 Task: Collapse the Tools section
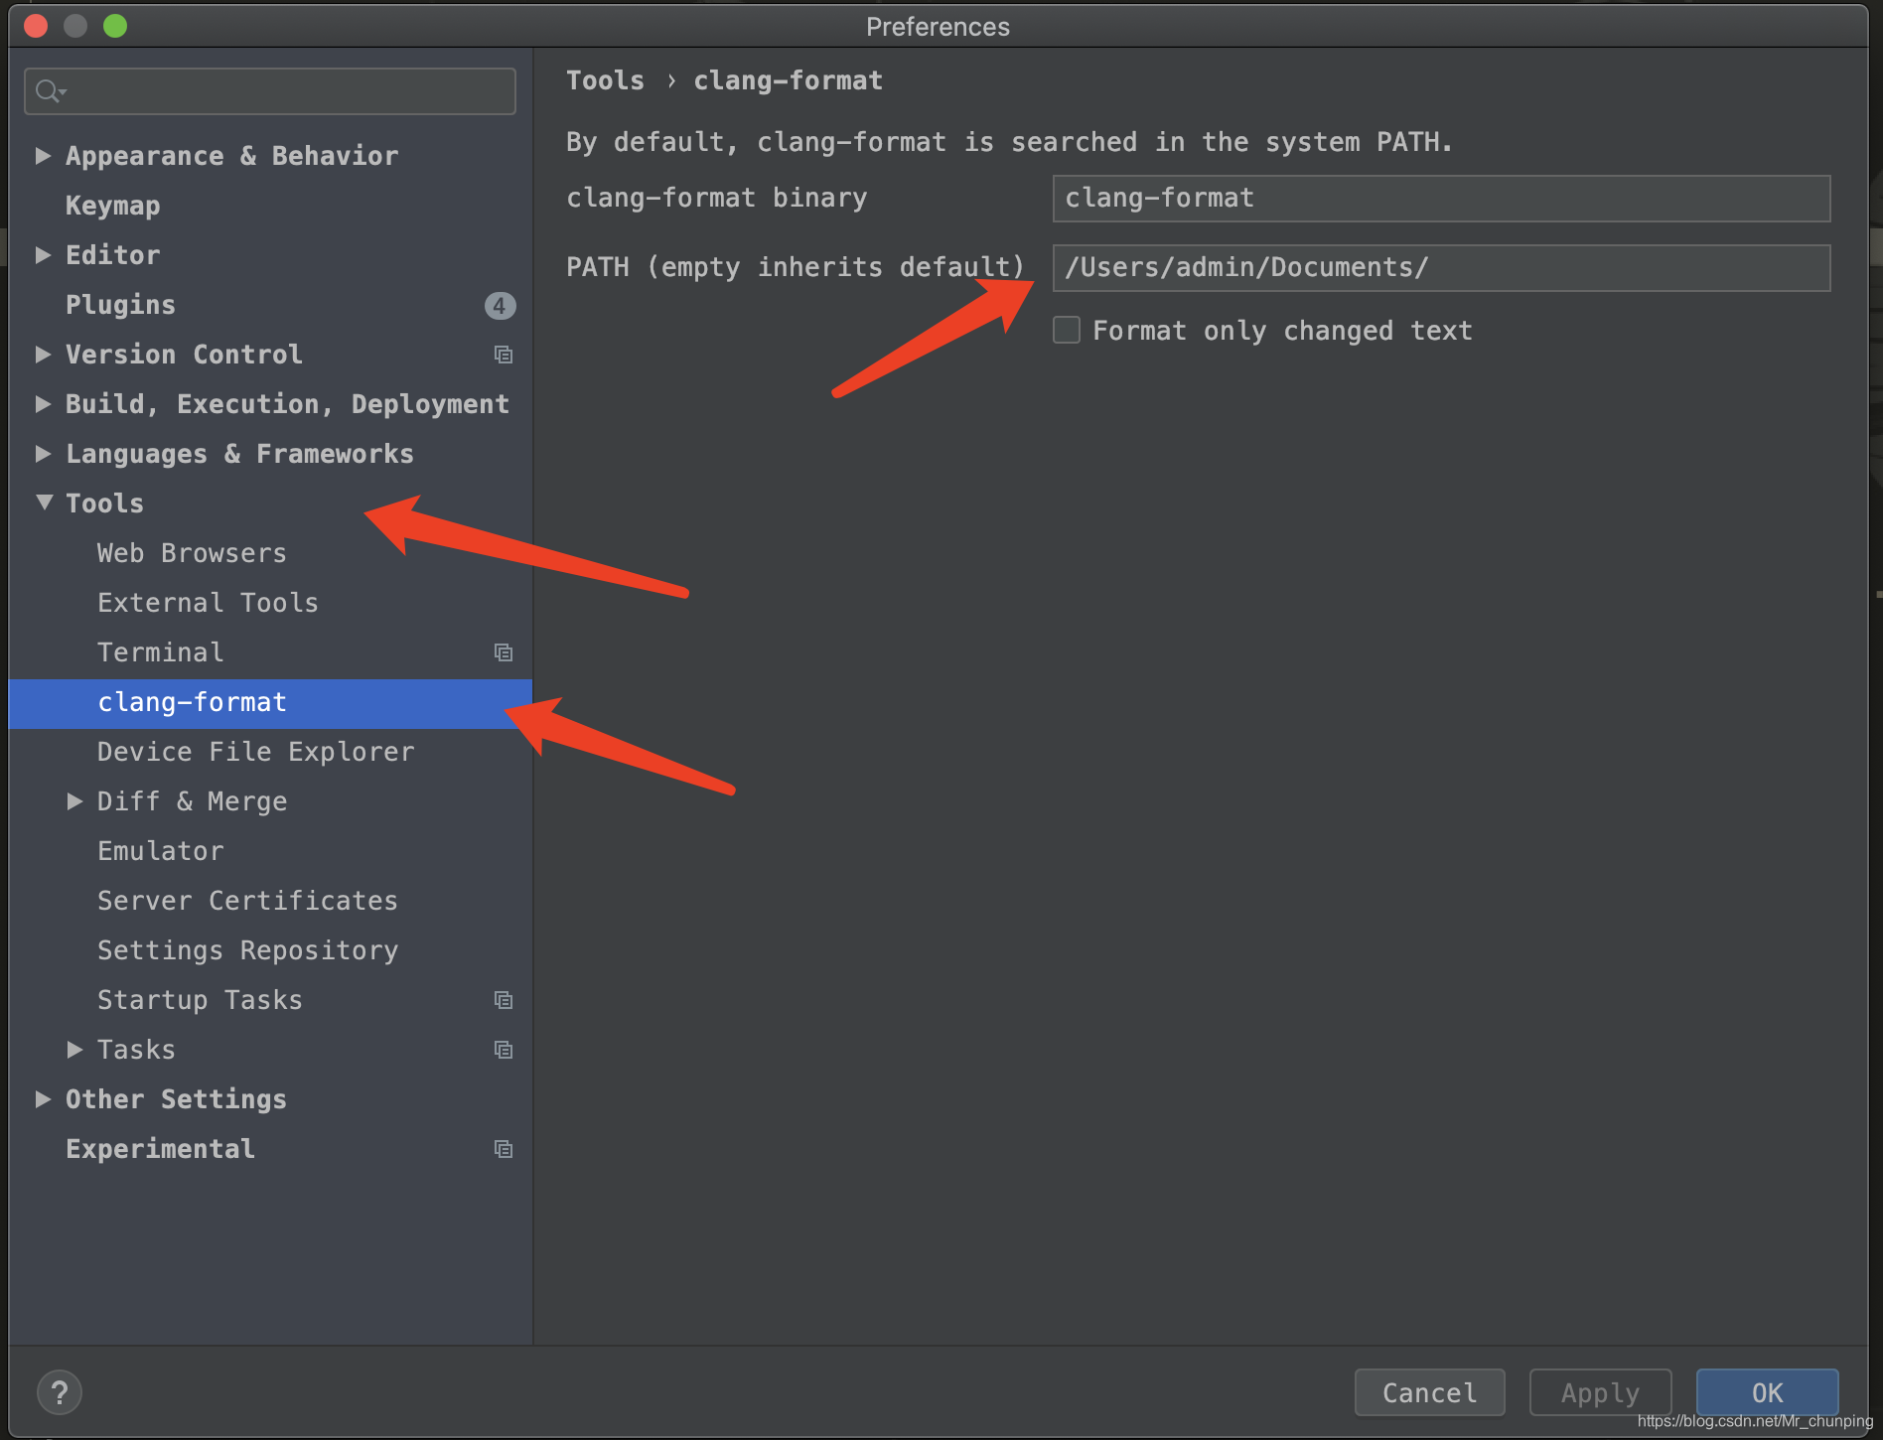coord(43,503)
